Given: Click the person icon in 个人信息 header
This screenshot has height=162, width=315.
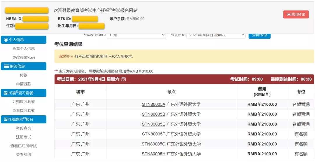Looking at the screenshot, I should point(6,40).
